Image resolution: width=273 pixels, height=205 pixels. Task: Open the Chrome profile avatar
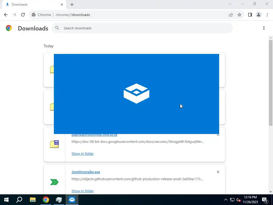point(259,15)
